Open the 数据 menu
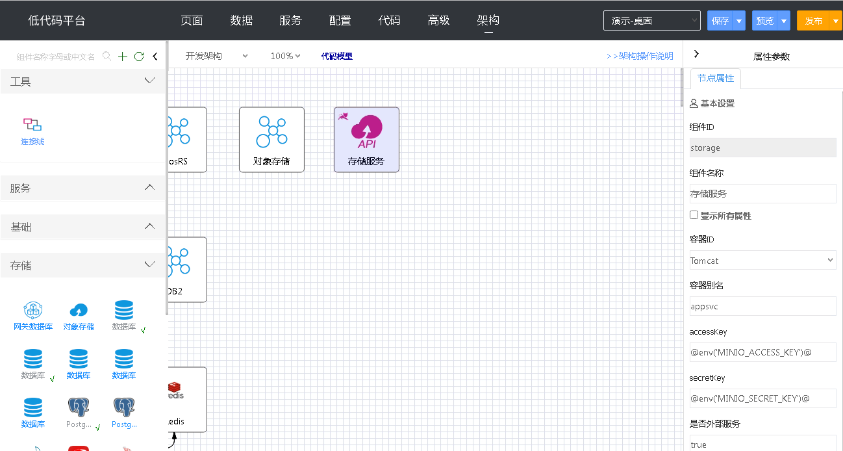Image resolution: width=843 pixels, height=451 pixels. (241, 20)
